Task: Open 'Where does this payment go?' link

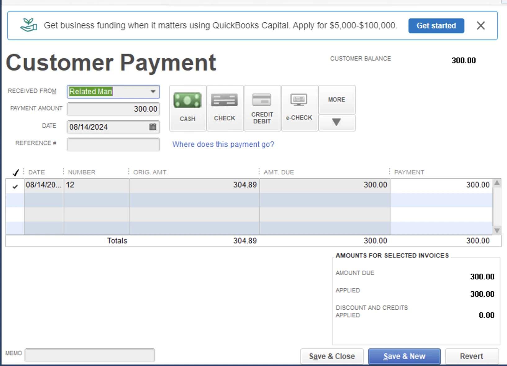Action: pyautogui.click(x=223, y=144)
